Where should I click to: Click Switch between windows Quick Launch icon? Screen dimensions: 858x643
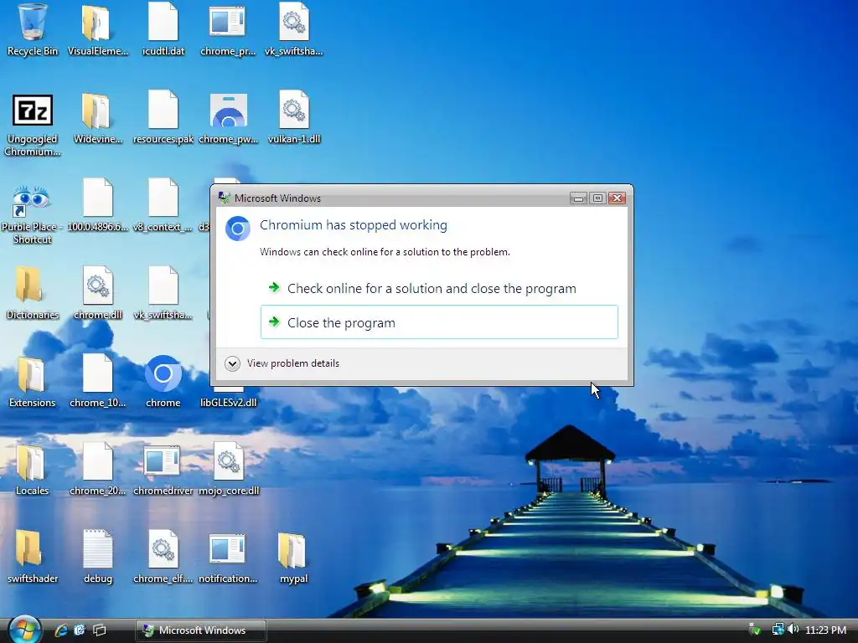[x=100, y=630]
